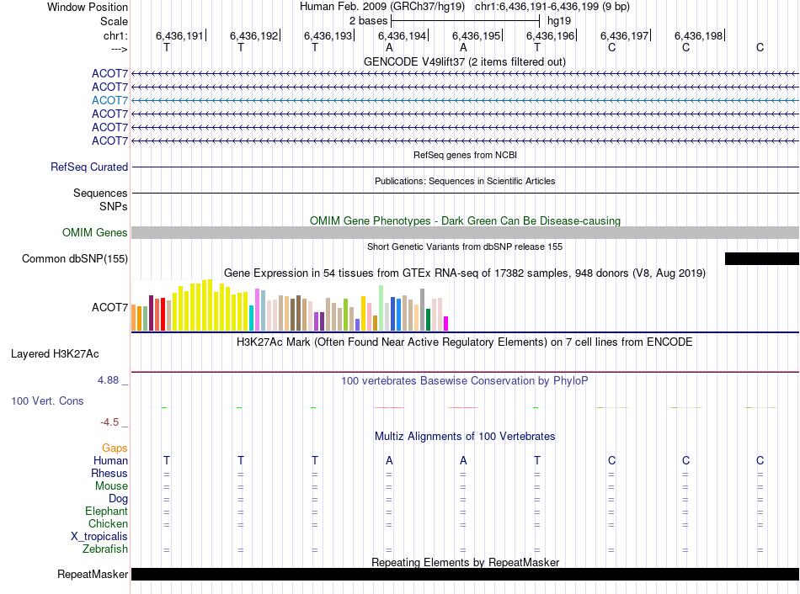Open the Layered H3K27Ac track settings
This screenshot has width=800, height=594.
(x=55, y=354)
